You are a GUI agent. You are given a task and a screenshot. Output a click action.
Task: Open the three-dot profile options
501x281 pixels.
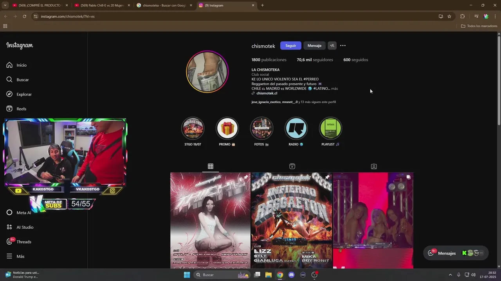343,46
